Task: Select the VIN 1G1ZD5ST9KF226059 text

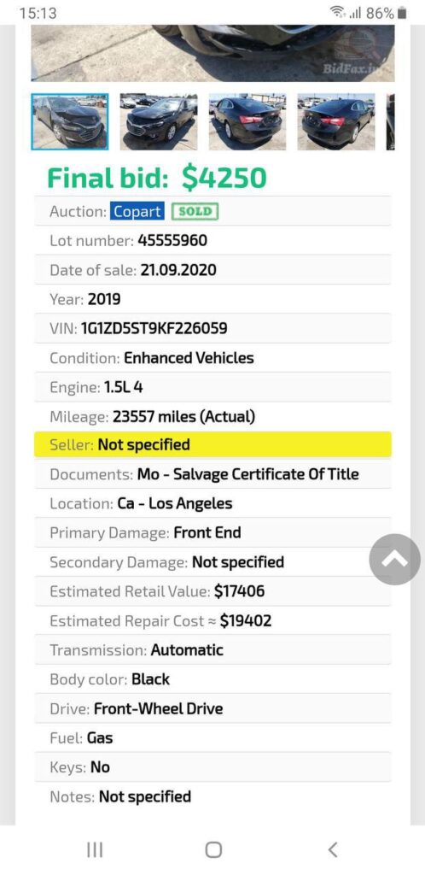Action: click(x=154, y=328)
